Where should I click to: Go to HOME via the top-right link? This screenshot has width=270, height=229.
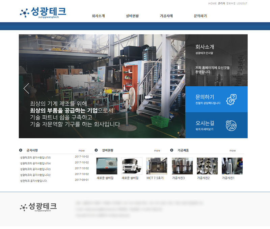(212, 3)
